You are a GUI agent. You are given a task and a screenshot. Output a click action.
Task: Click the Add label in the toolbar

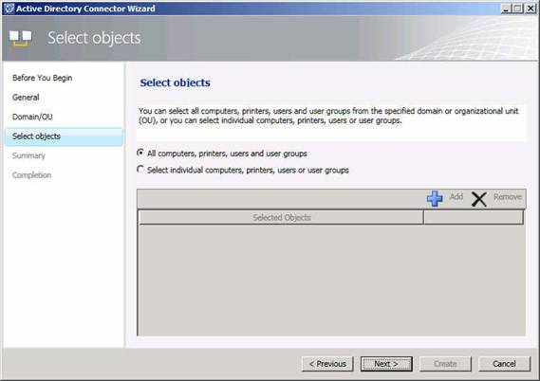pyautogui.click(x=456, y=197)
